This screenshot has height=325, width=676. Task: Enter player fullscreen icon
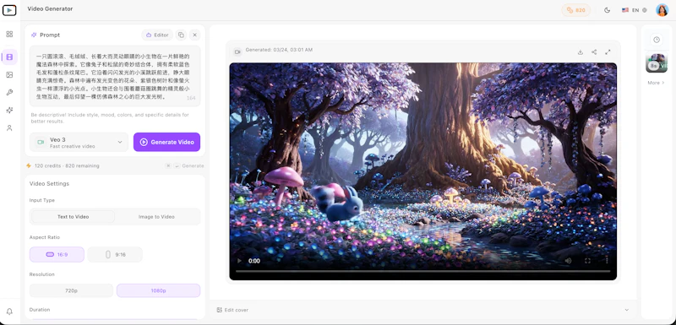[587, 261]
